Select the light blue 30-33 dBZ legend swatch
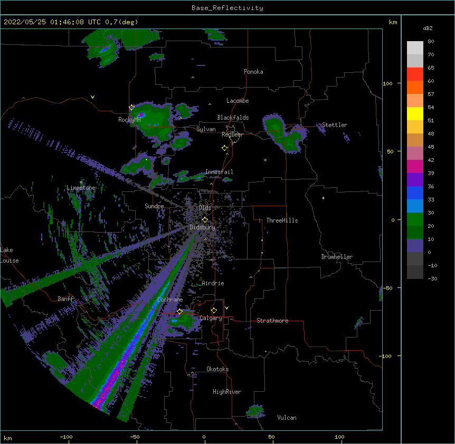 (x=415, y=206)
